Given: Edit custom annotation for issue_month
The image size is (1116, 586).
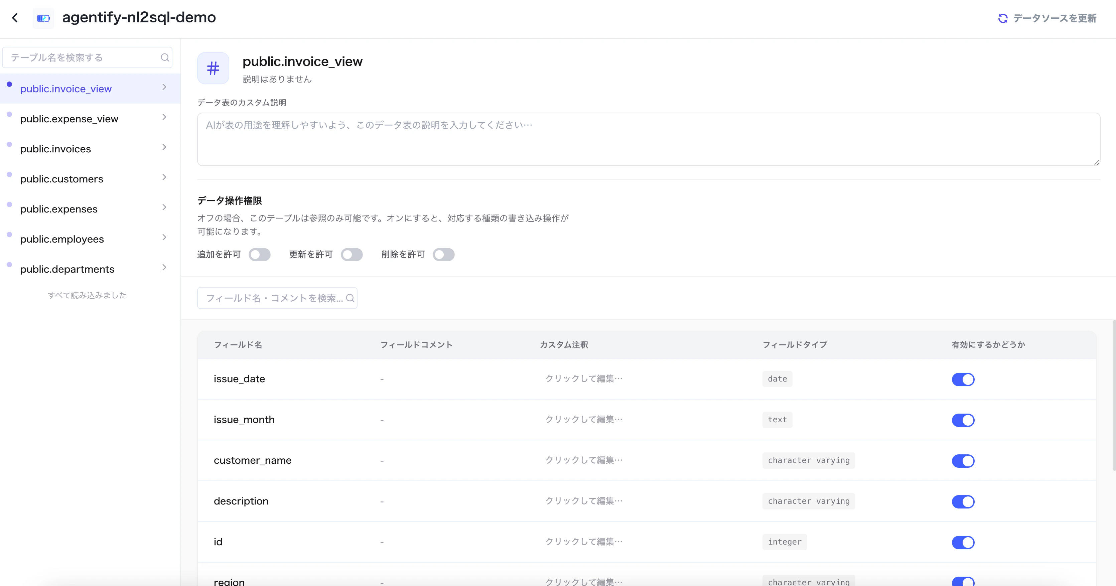Looking at the screenshot, I should [x=583, y=419].
